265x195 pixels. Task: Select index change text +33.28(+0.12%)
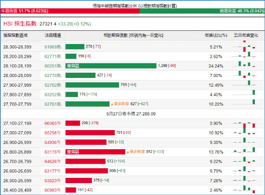tap(74, 24)
